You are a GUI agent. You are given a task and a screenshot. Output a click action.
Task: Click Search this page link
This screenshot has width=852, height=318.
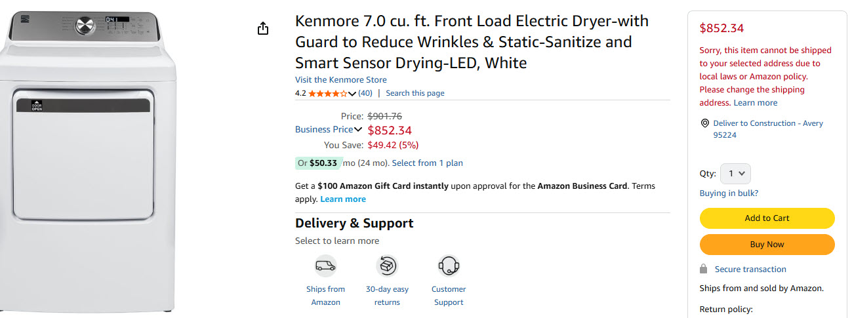(x=415, y=93)
